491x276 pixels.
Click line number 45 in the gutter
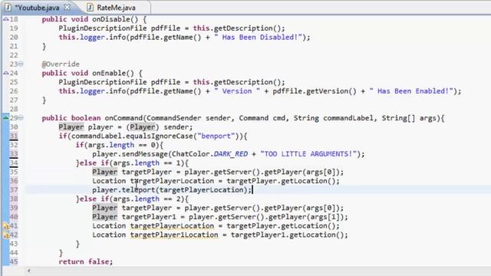(x=14, y=261)
